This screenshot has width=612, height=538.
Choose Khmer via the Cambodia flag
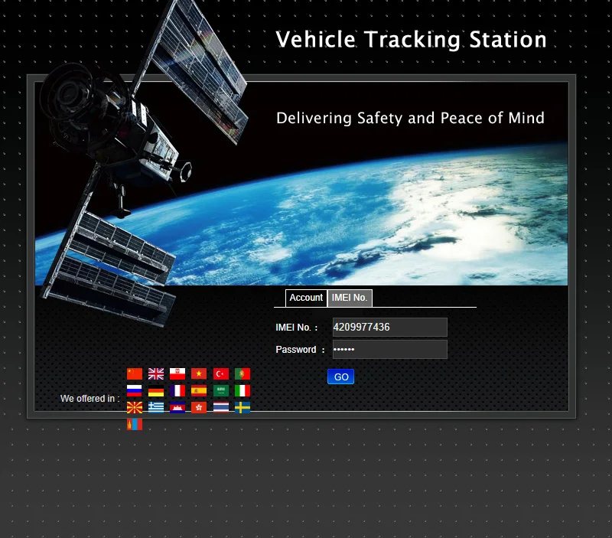pos(177,408)
